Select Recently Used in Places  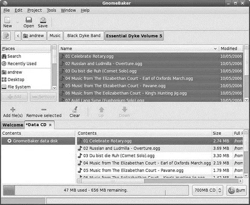coord(26,63)
